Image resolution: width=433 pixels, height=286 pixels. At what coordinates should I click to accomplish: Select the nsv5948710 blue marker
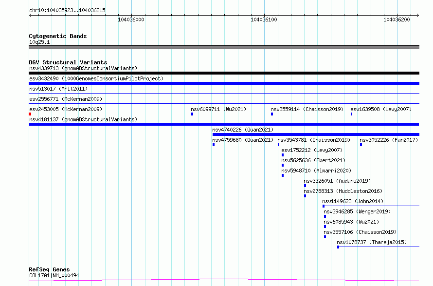(283, 175)
